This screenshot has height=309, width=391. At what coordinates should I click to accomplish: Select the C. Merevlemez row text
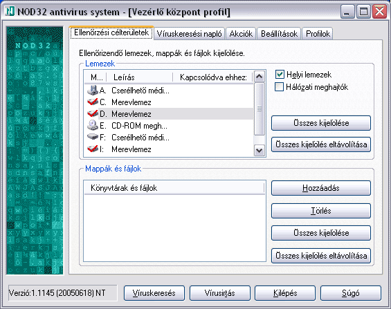[125, 102]
